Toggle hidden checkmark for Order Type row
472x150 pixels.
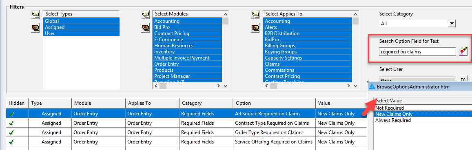(12, 132)
